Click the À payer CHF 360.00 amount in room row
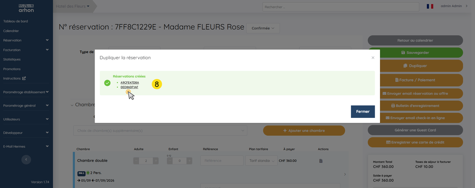The width and height of the screenshot is (475, 188). pos(287,161)
